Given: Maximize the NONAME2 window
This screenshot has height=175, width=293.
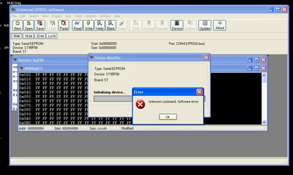Looking at the screenshot, I should pyautogui.click(x=257, y=68).
